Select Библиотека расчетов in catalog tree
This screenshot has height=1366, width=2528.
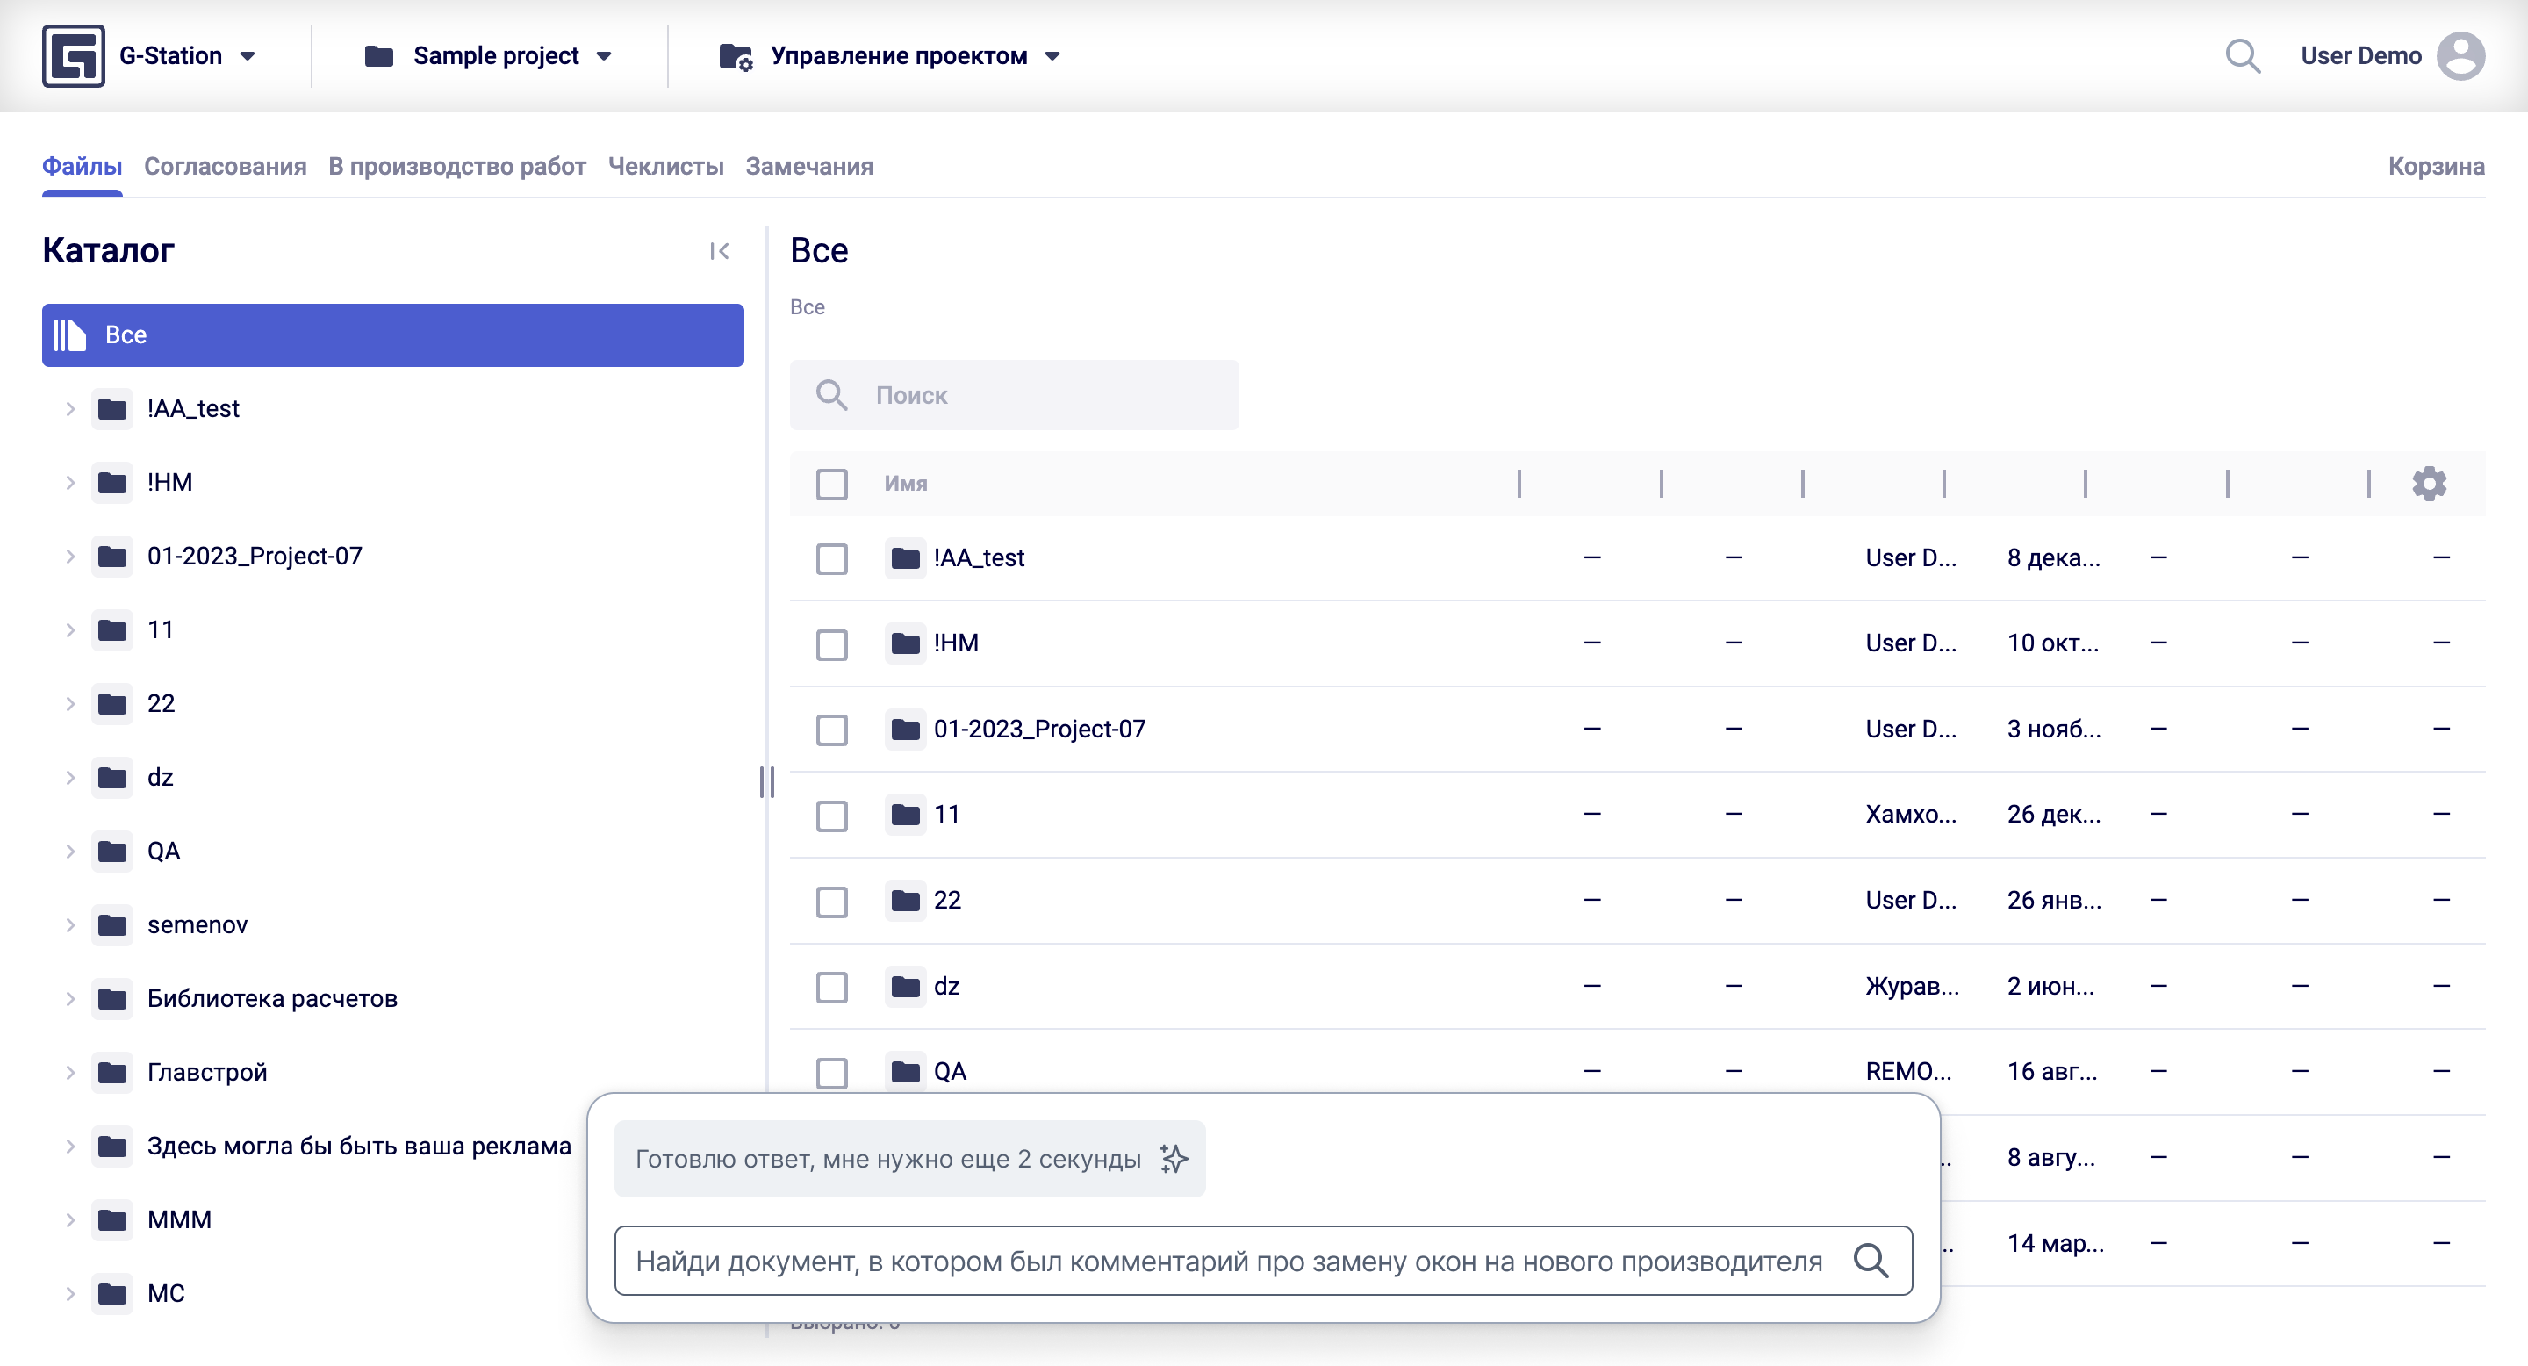tap(272, 999)
